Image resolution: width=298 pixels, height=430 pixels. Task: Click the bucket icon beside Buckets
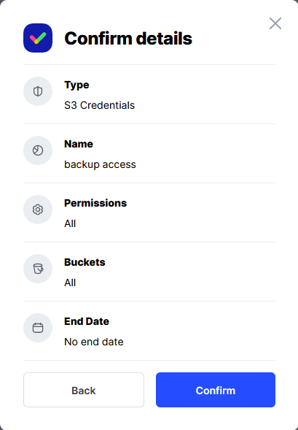pyautogui.click(x=38, y=269)
